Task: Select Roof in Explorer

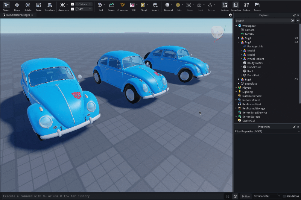Action: tap(250, 71)
